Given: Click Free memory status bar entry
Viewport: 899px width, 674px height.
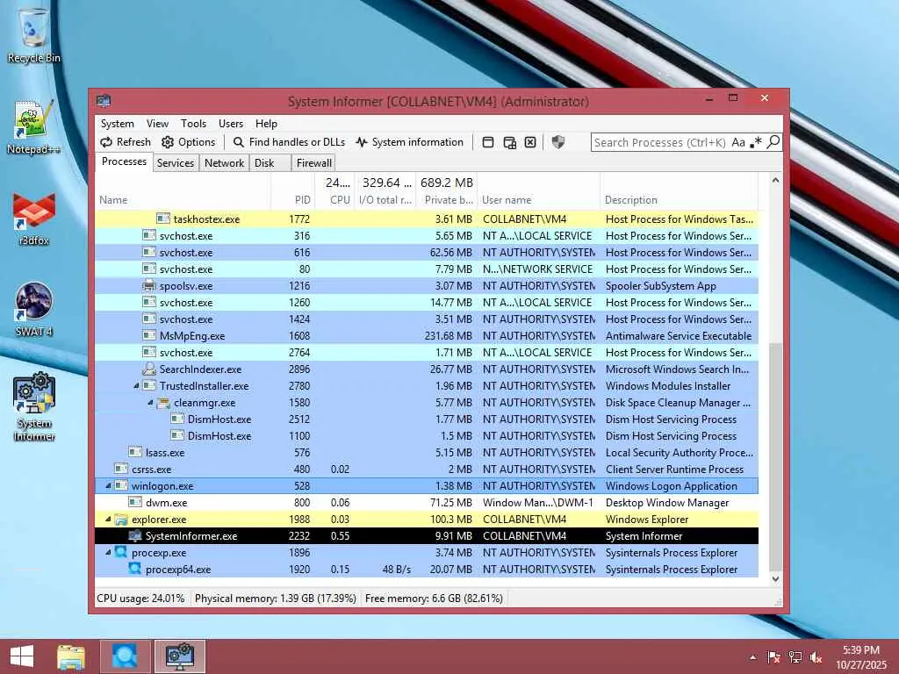Looking at the screenshot, I should click(x=434, y=599).
